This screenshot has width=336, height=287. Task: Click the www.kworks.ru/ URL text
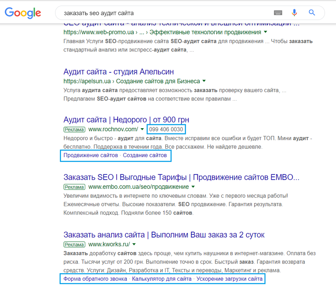[109, 244]
